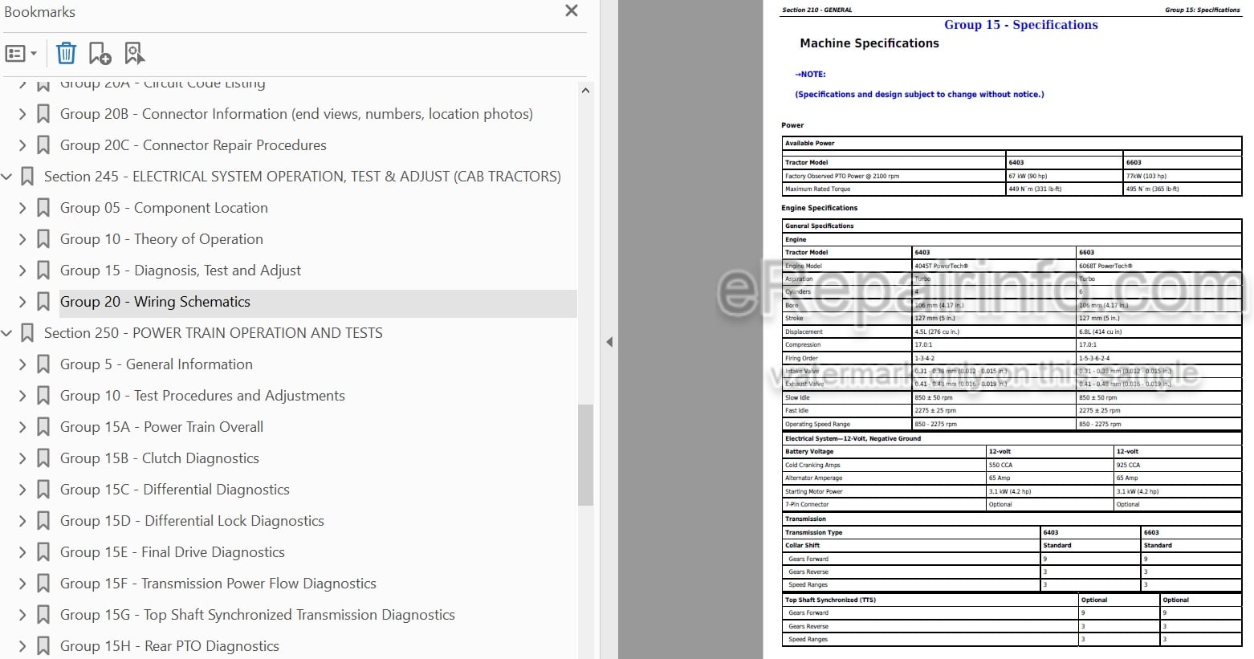Click bookmark icon beside Section 245
Screen dimensions: 1254x659
pos(28,177)
